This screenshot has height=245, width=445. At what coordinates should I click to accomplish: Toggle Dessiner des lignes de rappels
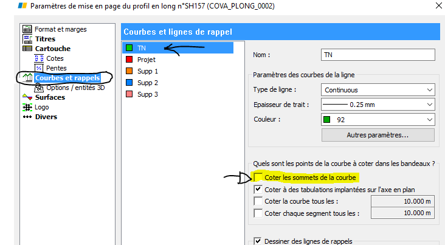tap(258, 241)
